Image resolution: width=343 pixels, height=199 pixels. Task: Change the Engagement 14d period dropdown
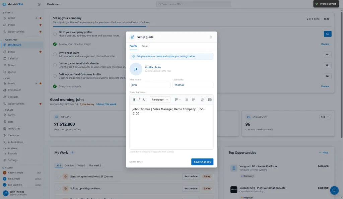[325, 117]
